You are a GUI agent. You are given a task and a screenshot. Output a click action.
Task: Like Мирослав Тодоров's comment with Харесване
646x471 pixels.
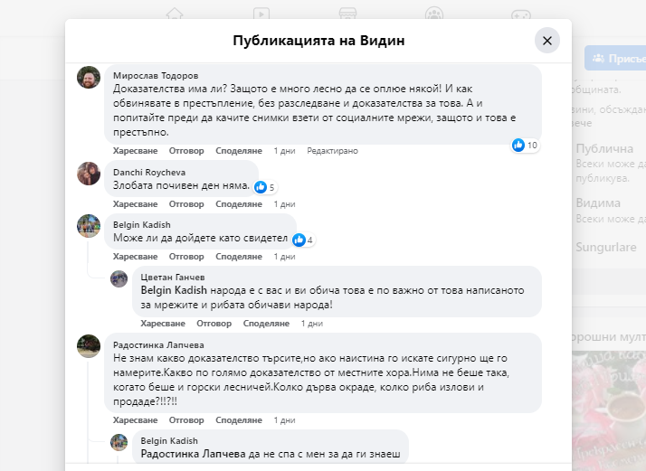(136, 150)
